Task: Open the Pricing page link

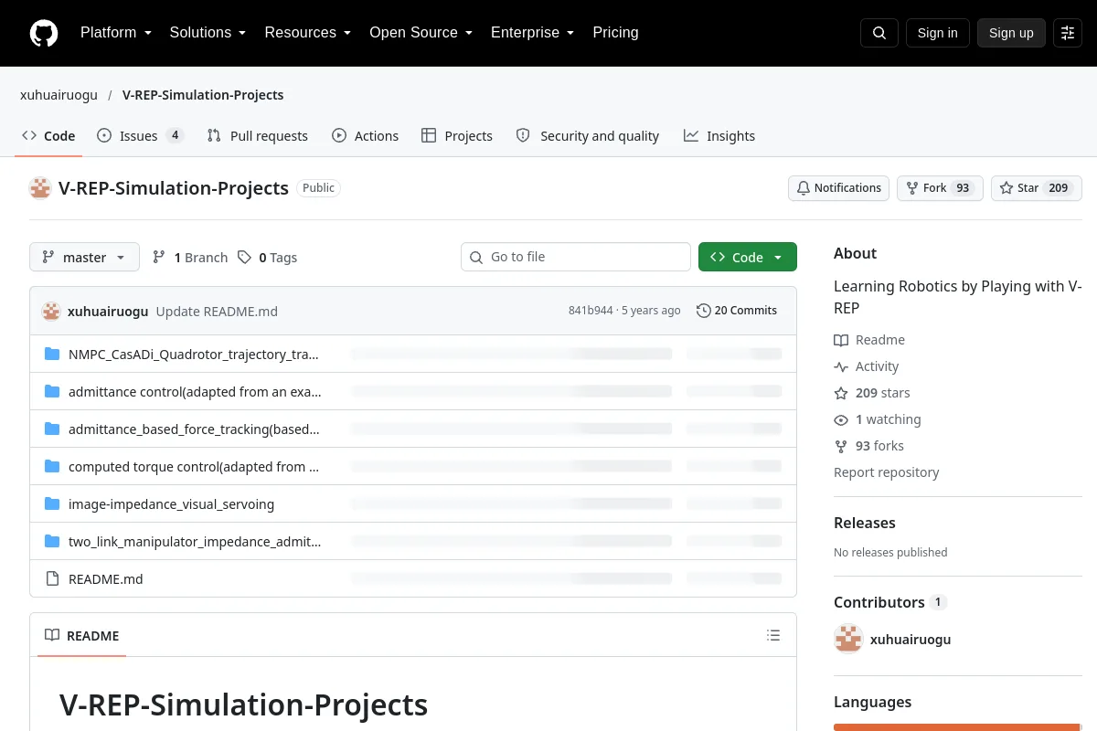Action: 615,33
